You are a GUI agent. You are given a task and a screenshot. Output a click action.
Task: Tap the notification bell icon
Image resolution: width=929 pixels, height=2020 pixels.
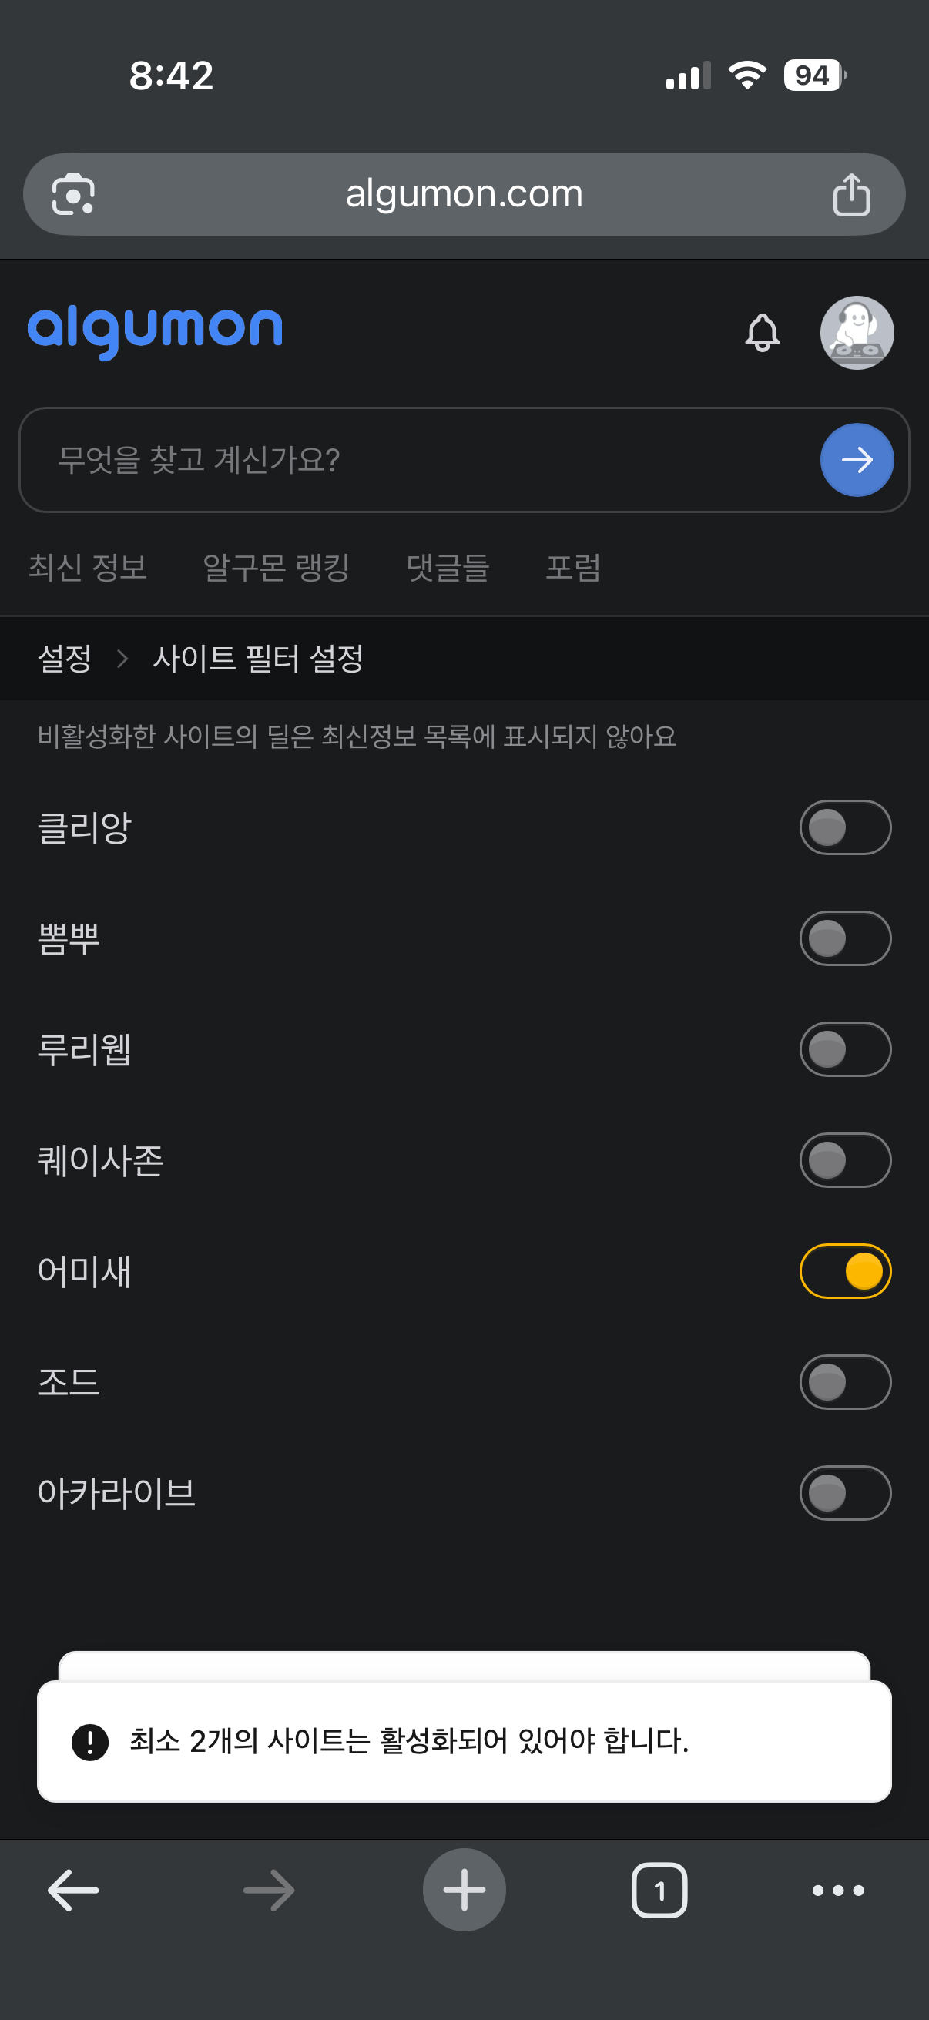tap(762, 333)
